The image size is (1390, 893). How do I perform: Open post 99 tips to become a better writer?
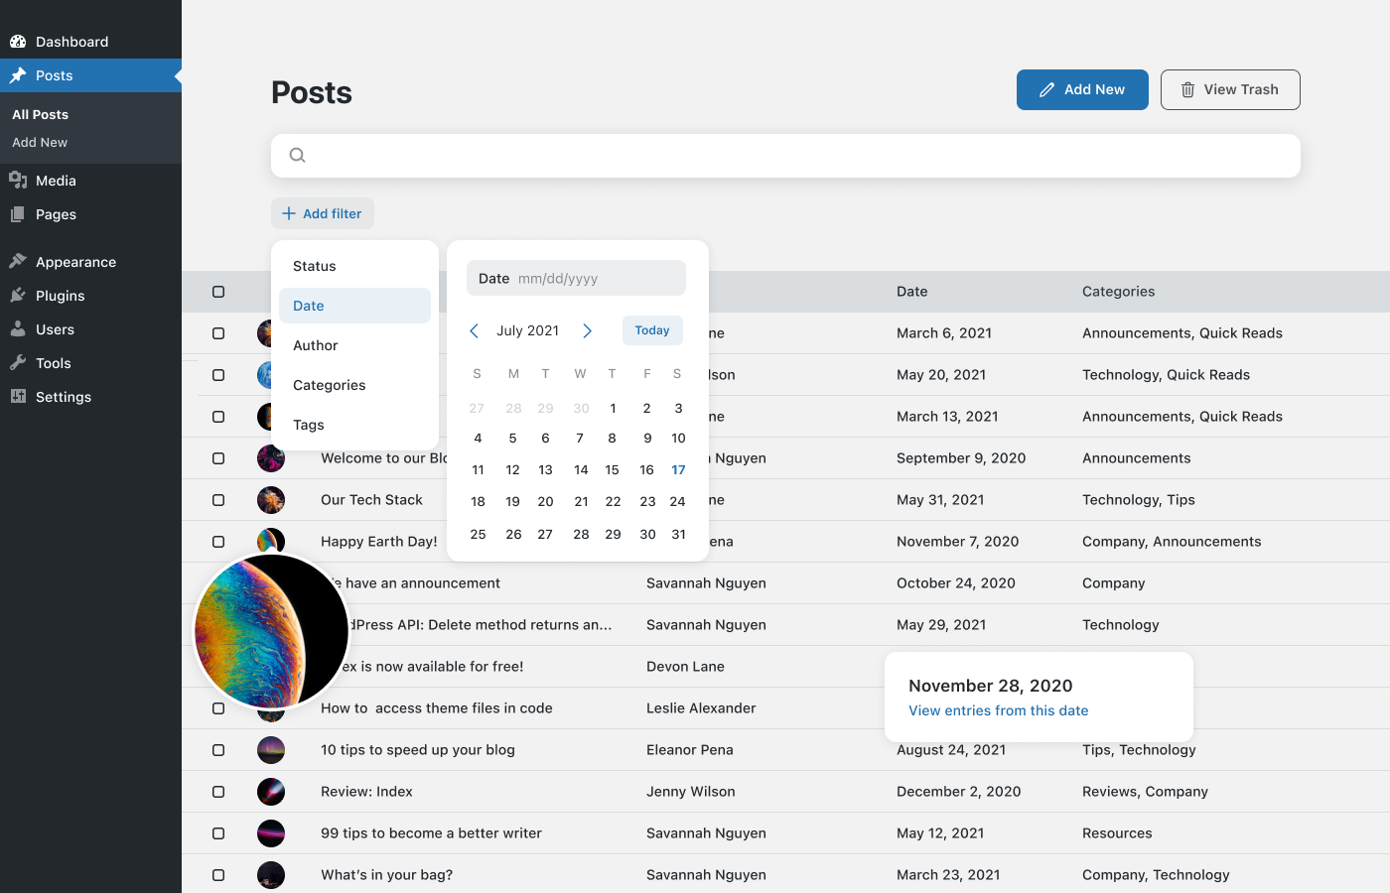point(431,833)
